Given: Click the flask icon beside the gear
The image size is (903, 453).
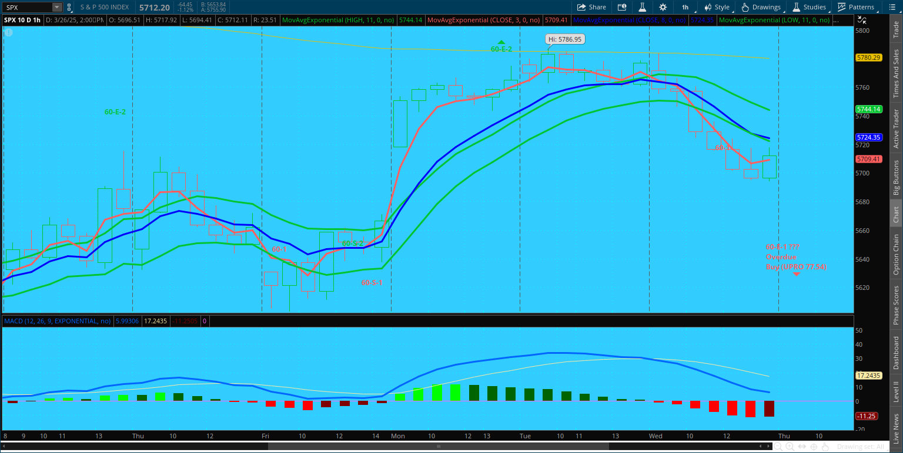Looking at the screenshot, I should click(x=643, y=7).
